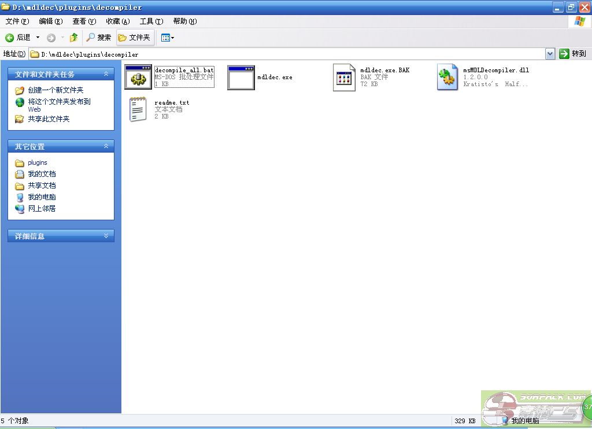Image resolution: width=592 pixels, height=429 pixels.
Task: Open the Back history dropdown arrow
Action: pos(38,38)
